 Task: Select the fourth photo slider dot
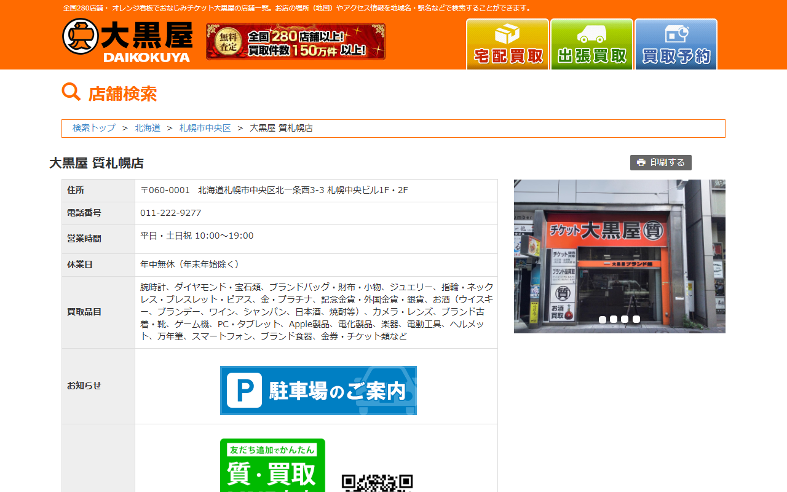tap(636, 319)
